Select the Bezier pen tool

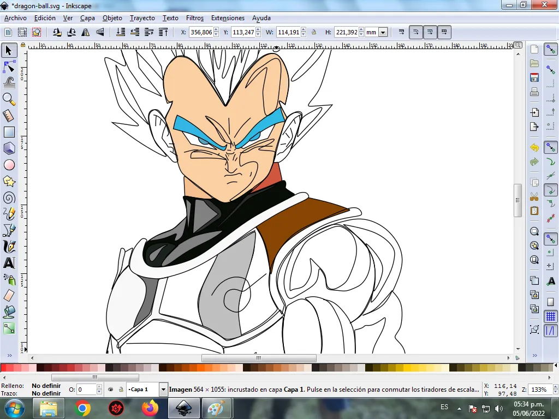9,230
